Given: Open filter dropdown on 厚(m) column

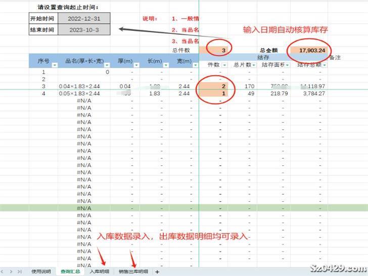Looking at the screenshot, I should click(136, 65).
